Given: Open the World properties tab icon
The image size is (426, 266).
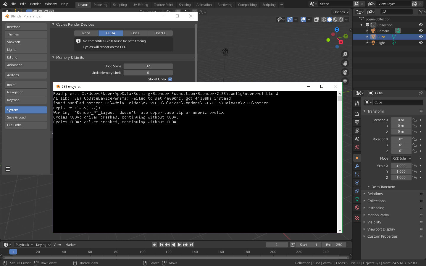Looking at the screenshot, I should (x=357, y=147).
